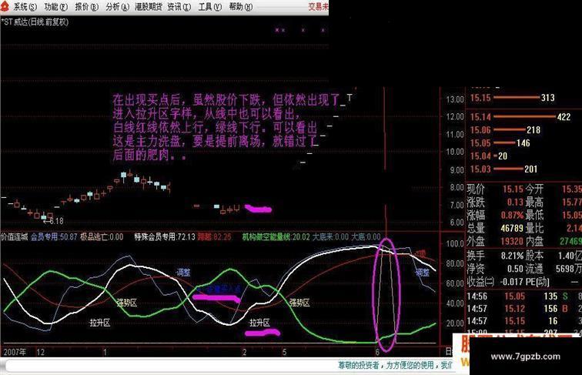
Task: Click the PE(动) label
Action: pyautogui.click(x=537, y=281)
